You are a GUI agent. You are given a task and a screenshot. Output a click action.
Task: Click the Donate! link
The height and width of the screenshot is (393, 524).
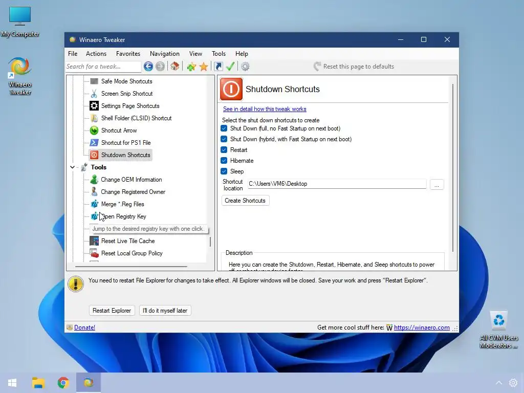(84, 327)
